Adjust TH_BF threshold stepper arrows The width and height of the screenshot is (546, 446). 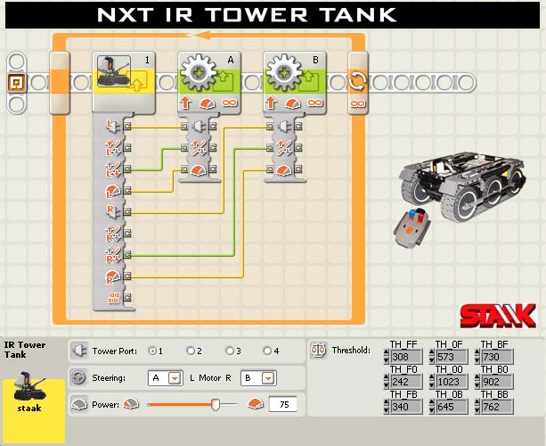[x=477, y=357]
